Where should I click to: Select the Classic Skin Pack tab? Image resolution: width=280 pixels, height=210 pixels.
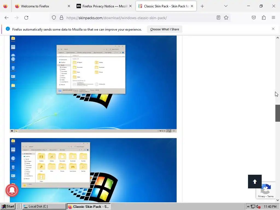coord(166,6)
